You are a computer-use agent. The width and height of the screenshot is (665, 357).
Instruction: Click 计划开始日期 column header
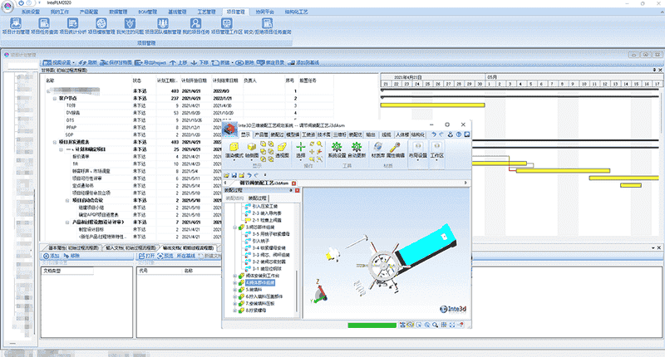[x=195, y=81]
